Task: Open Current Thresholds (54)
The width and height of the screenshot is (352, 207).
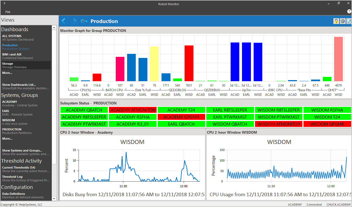Action: point(19,167)
